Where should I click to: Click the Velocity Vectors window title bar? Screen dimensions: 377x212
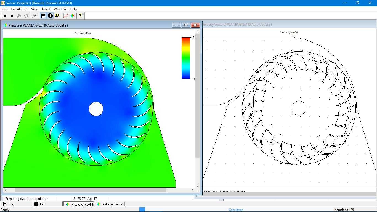290,24
